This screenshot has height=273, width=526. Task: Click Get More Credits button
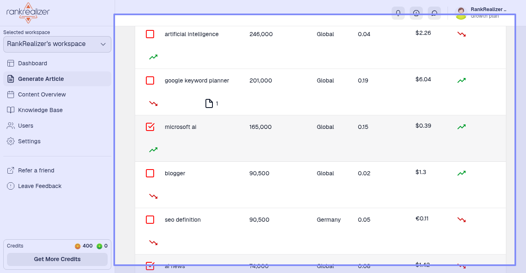pyautogui.click(x=57, y=259)
